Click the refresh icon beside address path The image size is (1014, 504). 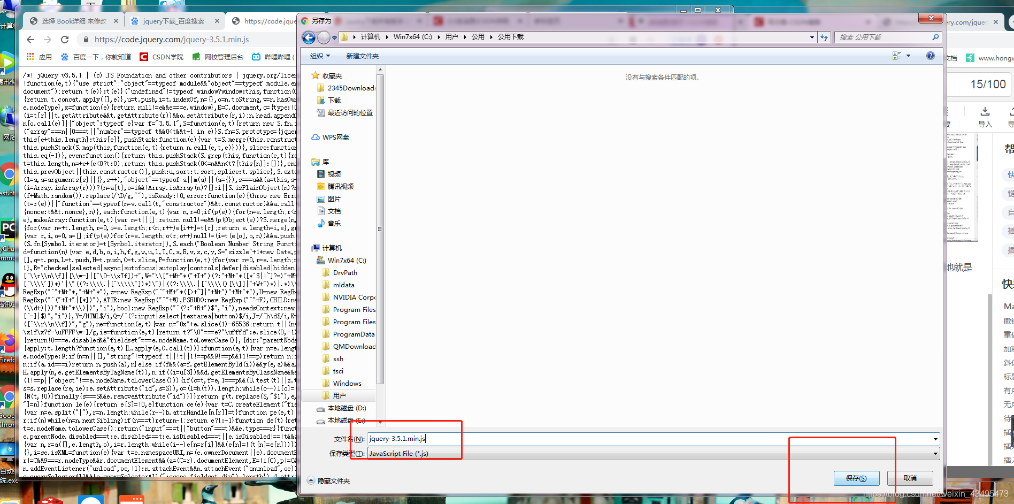pyautogui.click(x=824, y=37)
